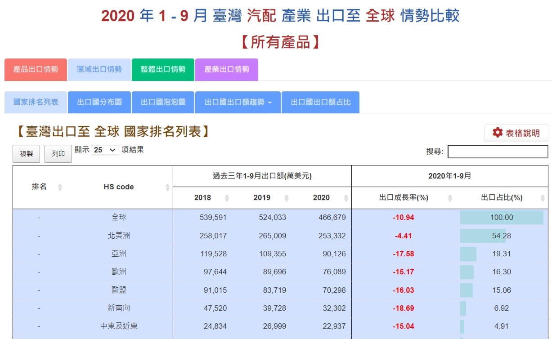The image size is (552, 339).
Task: Click the 100.00 export share bar for 全球
Action: pyautogui.click(x=502, y=218)
